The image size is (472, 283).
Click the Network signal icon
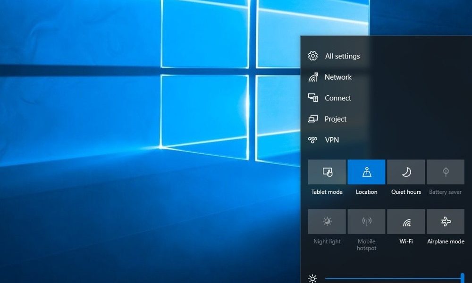point(313,77)
